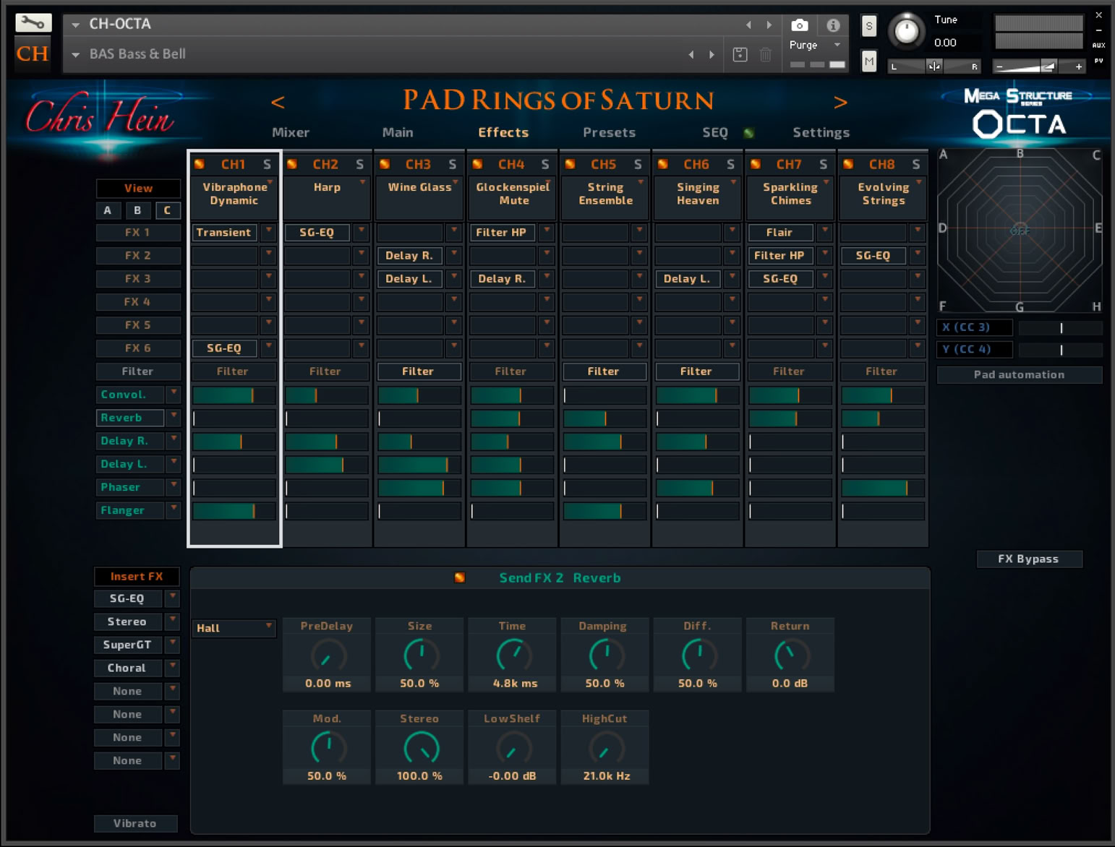
Task: Solo channel CH3
Action: click(x=452, y=164)
